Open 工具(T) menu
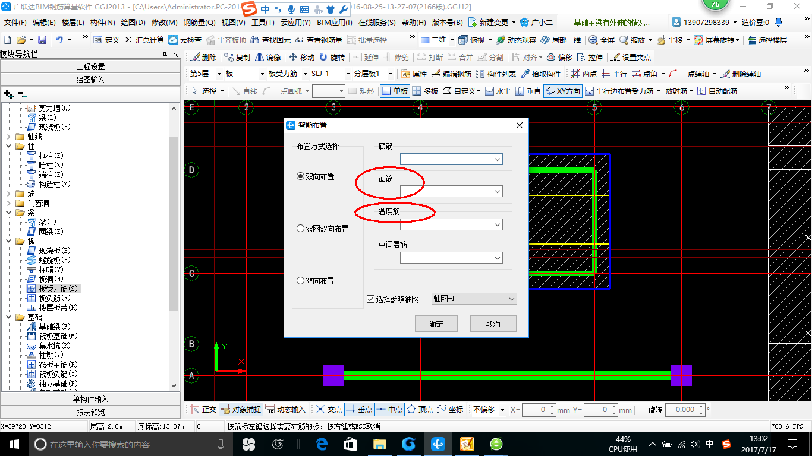This screenshot has width=812, height=456. (263, 23)
